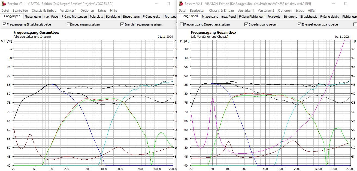Open Einzelchassis tab in right window

click(x=308, y=17)
